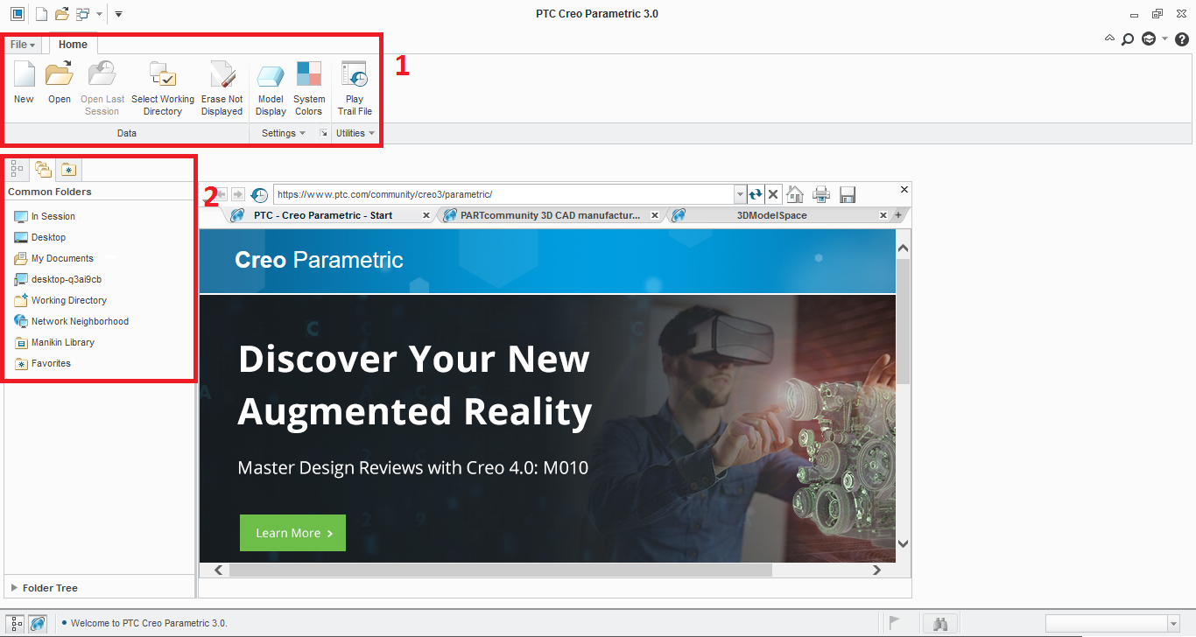
Task: Click New document in quick access toolbar
Action: click(41, 14)
